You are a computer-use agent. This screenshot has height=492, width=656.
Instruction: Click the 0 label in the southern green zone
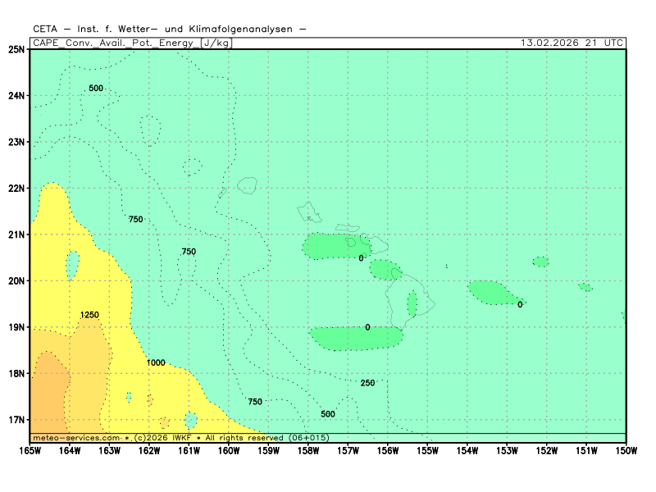pos(367,327)
